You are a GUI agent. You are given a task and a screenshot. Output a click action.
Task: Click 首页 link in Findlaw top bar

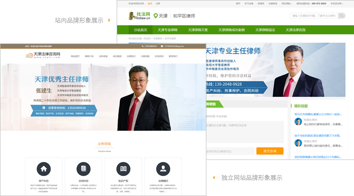238,3
